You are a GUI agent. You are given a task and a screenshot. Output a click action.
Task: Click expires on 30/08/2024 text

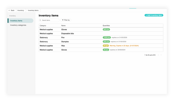[118, 50]
